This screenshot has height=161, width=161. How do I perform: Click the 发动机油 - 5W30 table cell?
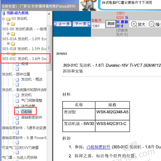tap(79, 126)
